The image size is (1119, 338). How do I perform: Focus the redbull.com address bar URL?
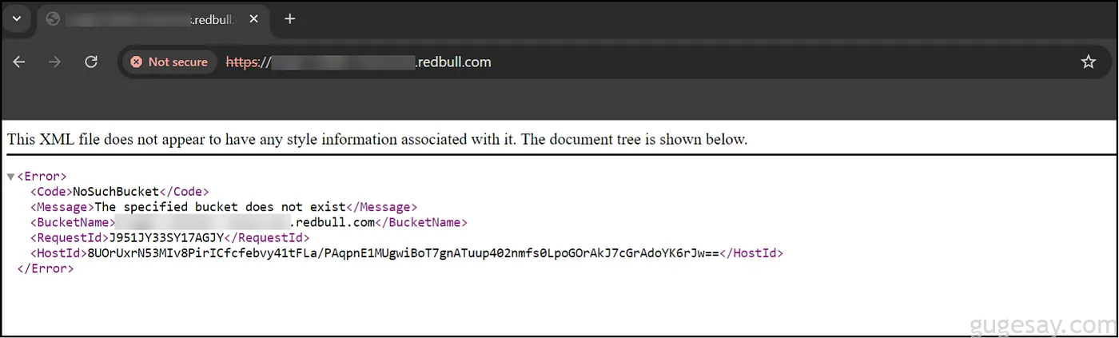(x=358, y=62)
